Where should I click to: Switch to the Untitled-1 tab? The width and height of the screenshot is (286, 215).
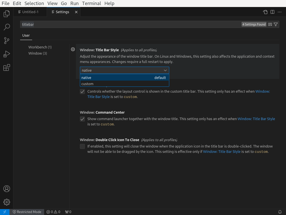point(30,12)
